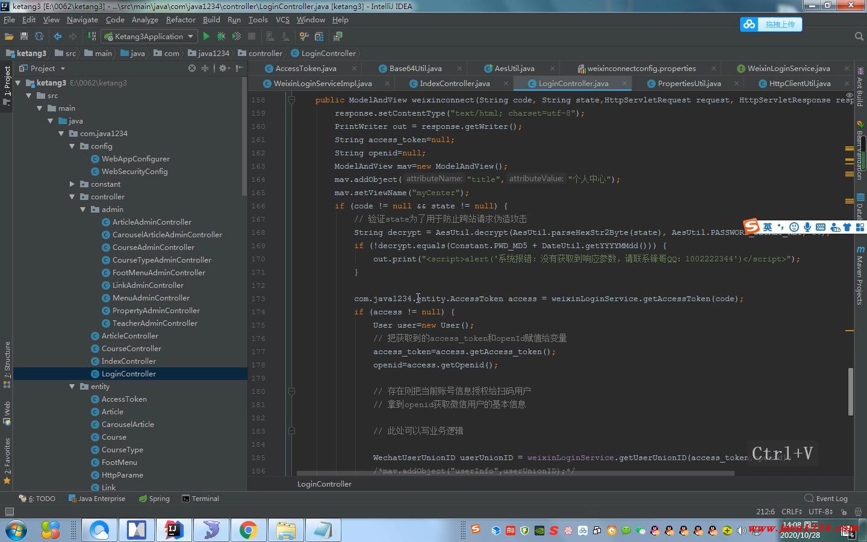Image resolution: width=867 pixels, height=542 pixels.
Task: Select WebSecurityConfig in the project tree
Action: (x=134, y=172)
